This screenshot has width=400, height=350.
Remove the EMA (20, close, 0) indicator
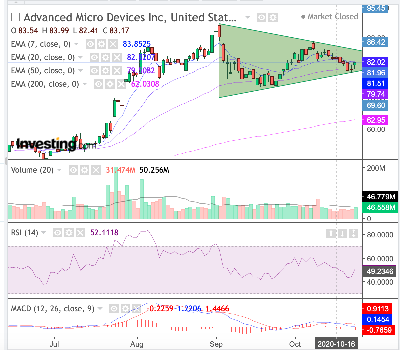coord(117,57)
